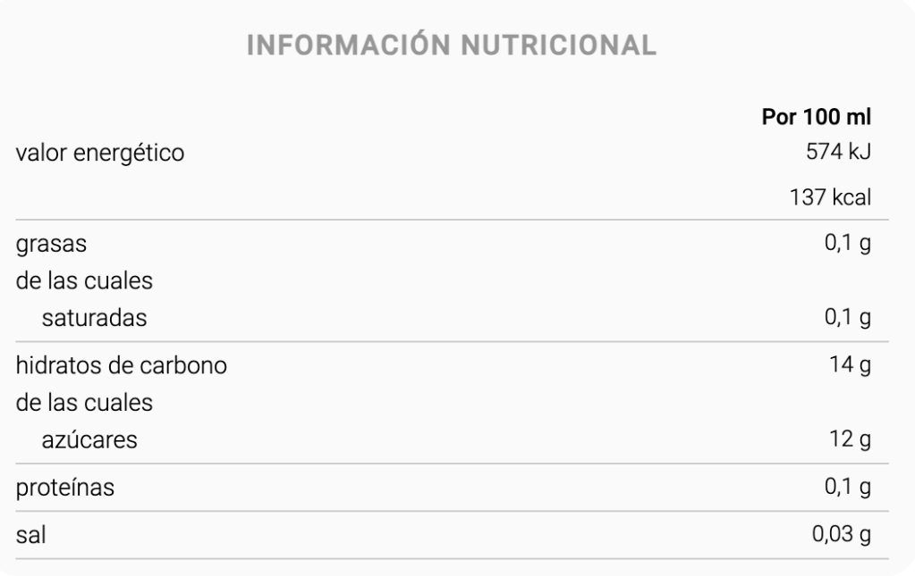Image resolution: width=915 pixels, height=576 pixels.
Task: Click the valor energético row label
Action: click(x=100, y=154)
